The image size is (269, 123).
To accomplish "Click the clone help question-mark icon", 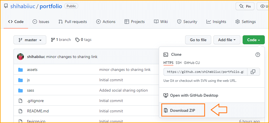I will [x=258, y=55].
